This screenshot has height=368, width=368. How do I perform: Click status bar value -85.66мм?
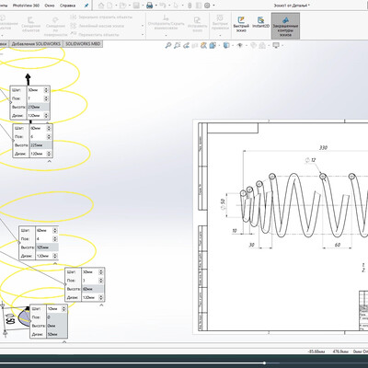coord(316,351)
